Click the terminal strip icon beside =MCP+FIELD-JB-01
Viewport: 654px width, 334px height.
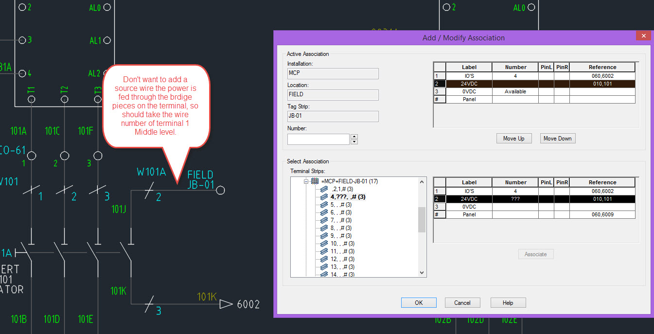pos(314,181)
